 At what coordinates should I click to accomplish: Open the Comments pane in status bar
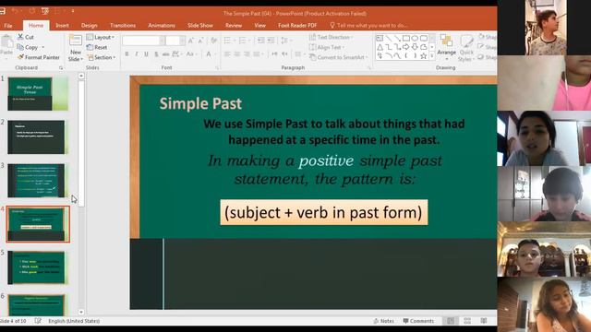tap(418, 321)
